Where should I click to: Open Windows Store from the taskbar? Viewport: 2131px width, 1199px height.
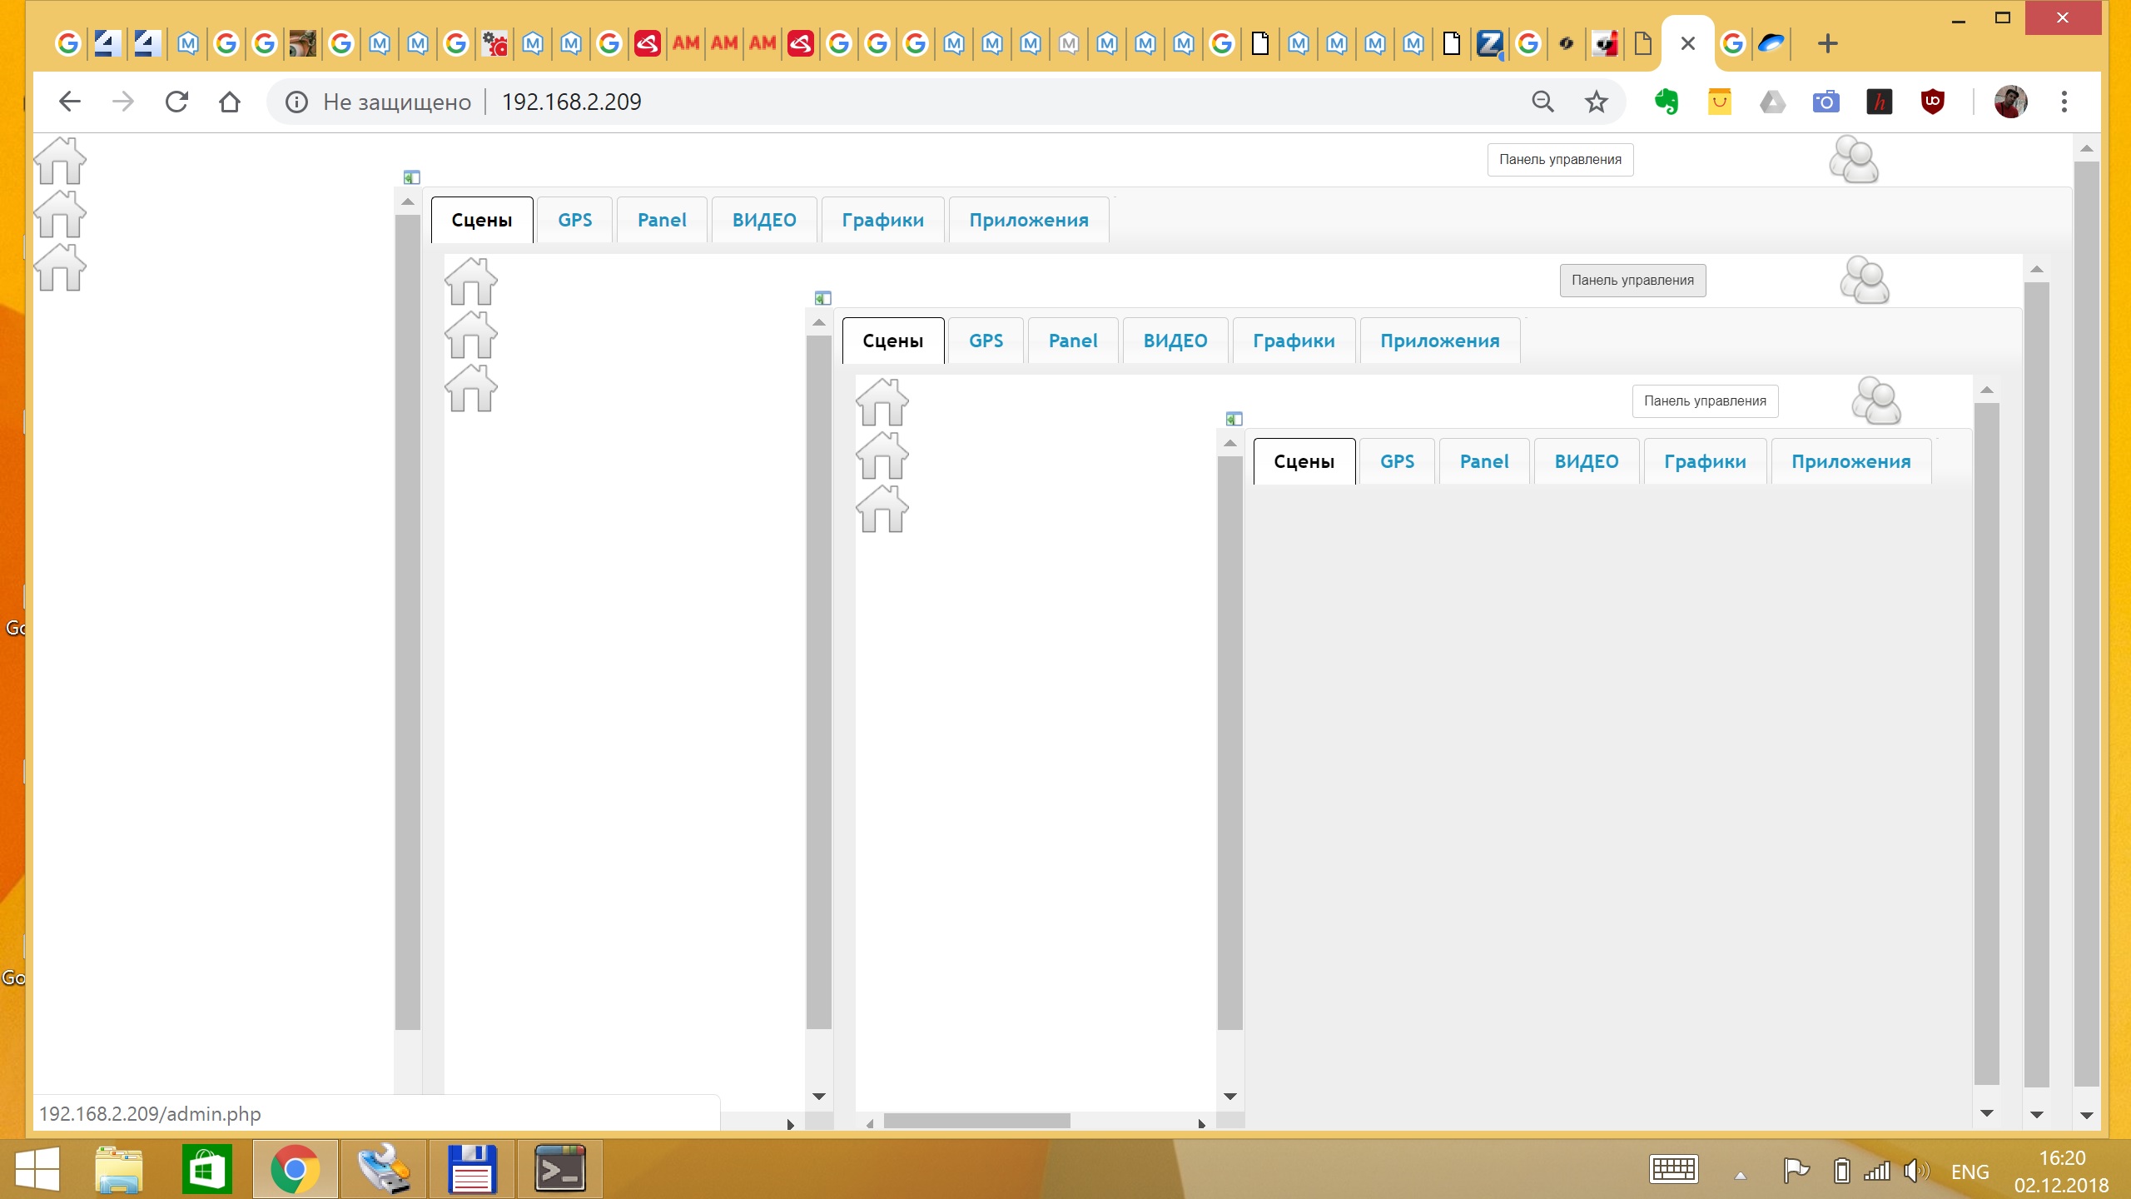point(206,1170)
